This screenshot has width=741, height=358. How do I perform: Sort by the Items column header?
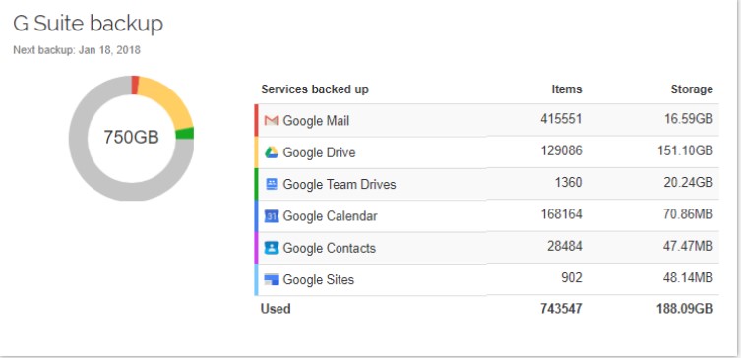tap(567, 89)
